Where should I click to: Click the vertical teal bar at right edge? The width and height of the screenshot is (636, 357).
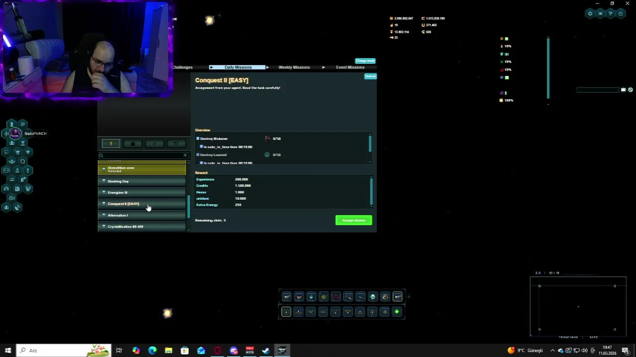tap(549, 67)
